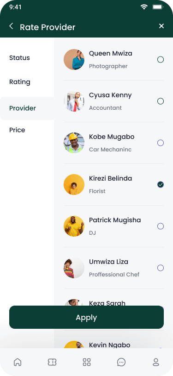The image size is (173, 376).
Task: Choose Umwiza Liza radio option
Action: tap(161, 268)
